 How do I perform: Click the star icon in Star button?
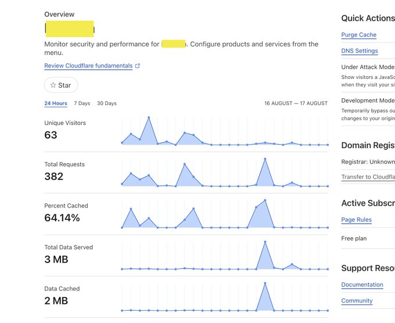[x=53, y=85]
